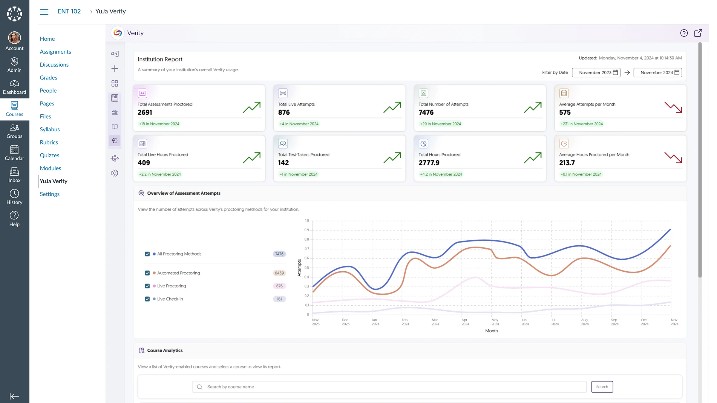Screen dimensions: 717x403
Task: Select YuJa Verity in the course menu
Action: [x=53, y=181]
